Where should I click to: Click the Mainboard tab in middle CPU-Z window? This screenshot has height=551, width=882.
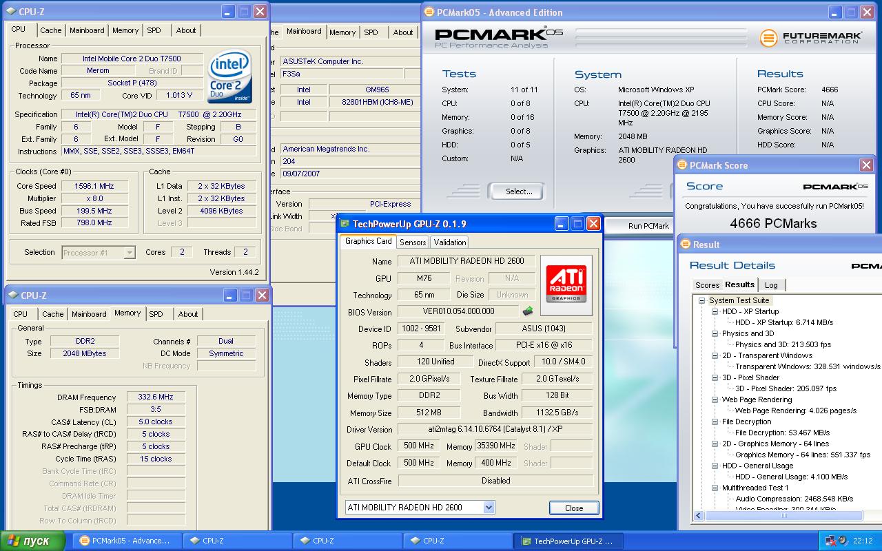coord(304,31)
